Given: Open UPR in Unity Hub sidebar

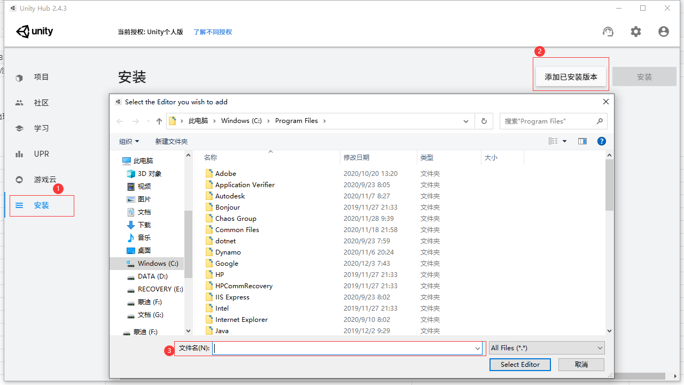Looking at the screenshot, I should (41, 154).
